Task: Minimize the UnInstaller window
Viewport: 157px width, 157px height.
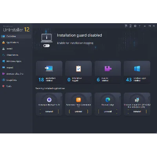Action: 145,26
